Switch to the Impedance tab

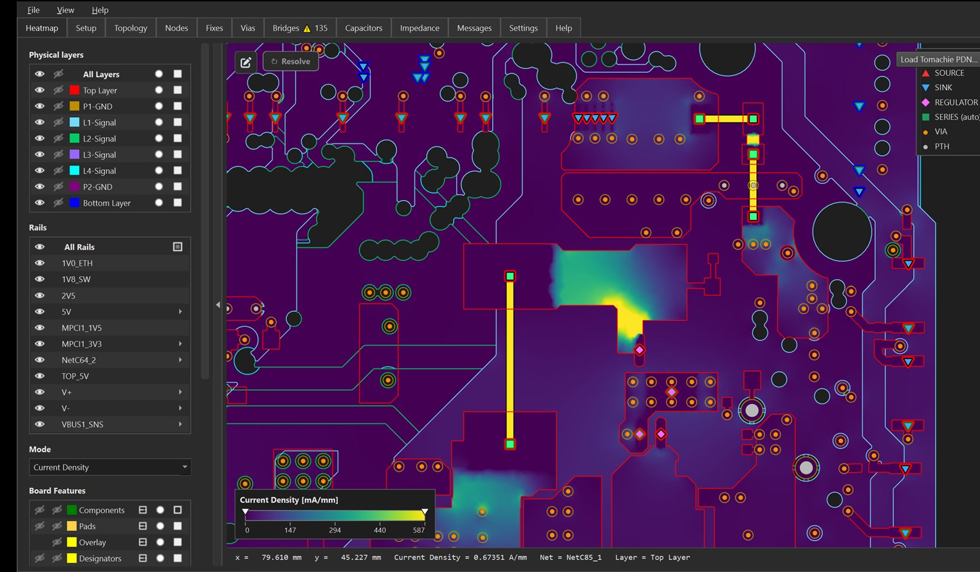pyautogui.click(x=420, y=28)
